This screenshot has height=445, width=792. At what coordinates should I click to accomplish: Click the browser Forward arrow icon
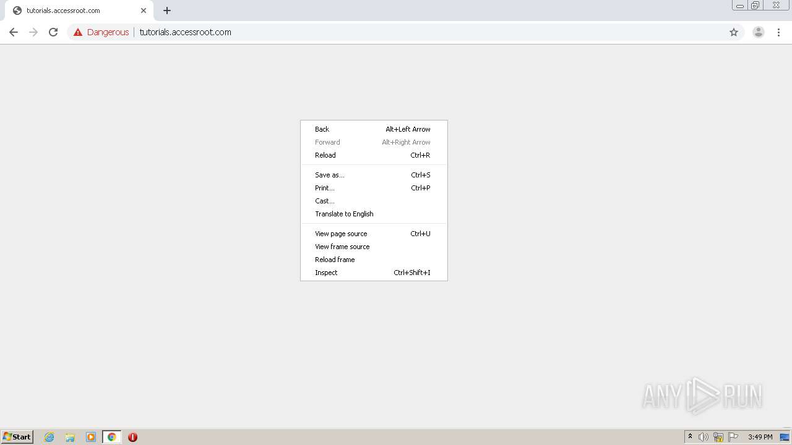click(33, 32)
